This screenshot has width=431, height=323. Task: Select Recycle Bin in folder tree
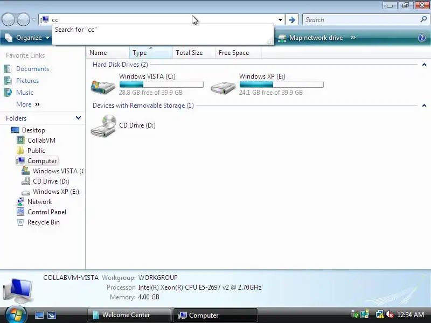pyautogui.click(x=44, y=222)
